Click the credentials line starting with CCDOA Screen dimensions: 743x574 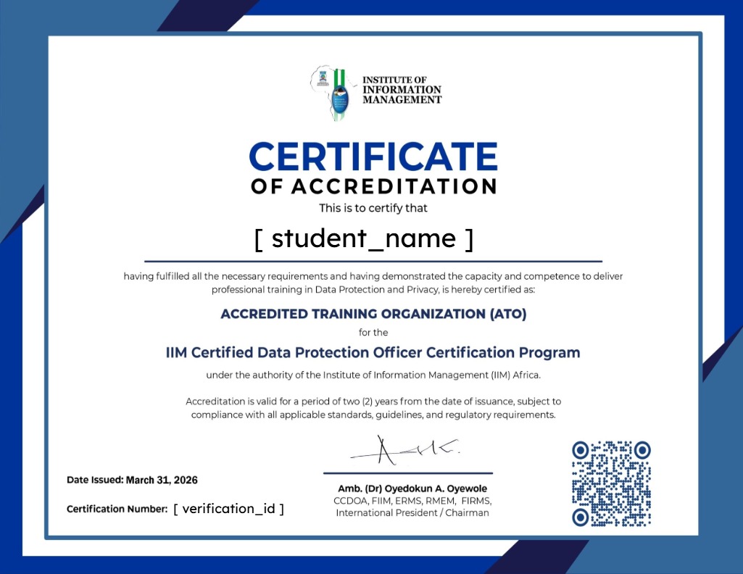pyautogui.click(x=412, y=501)
